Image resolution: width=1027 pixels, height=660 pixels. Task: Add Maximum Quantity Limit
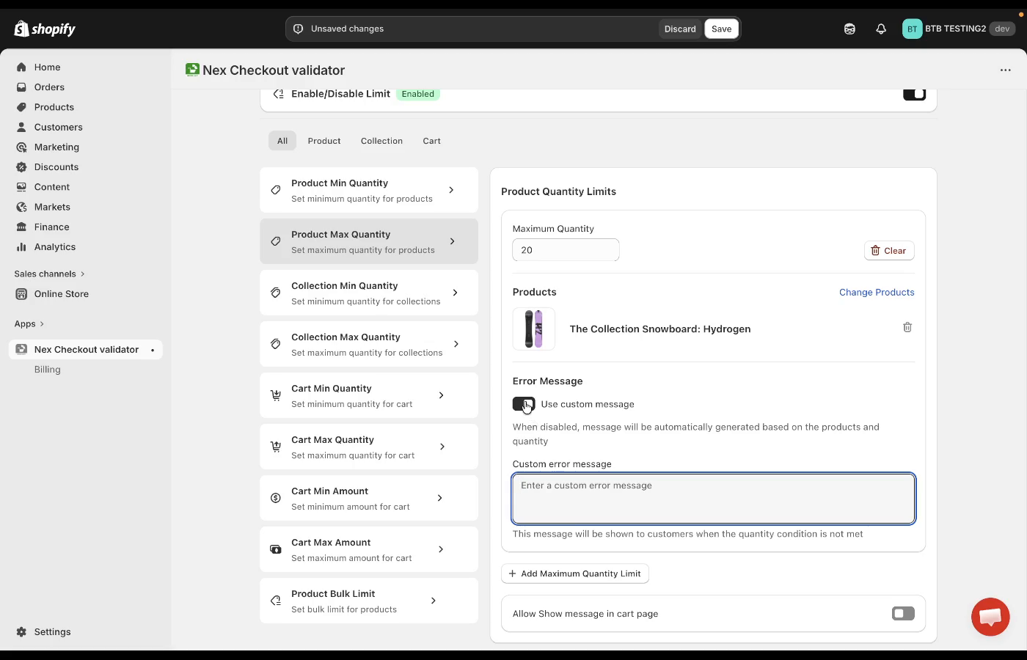(x=575, y=573)
